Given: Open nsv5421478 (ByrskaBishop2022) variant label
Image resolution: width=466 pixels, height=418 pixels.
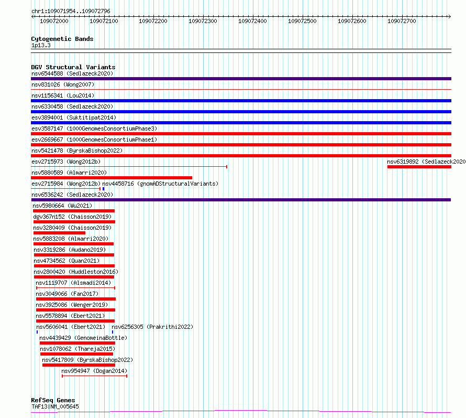Looking at the screenshot, I should tap(77, 151).
